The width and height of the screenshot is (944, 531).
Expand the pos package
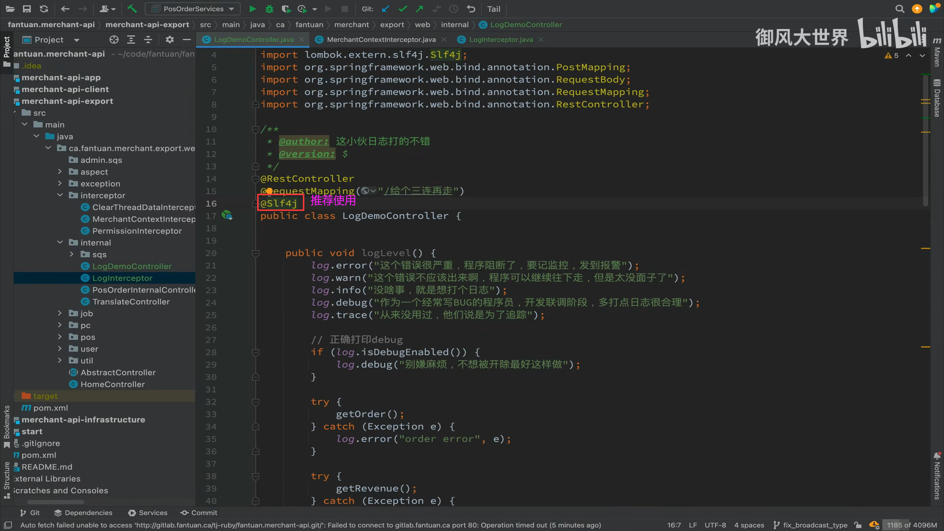pyautogui.click(x=60, y=337)
